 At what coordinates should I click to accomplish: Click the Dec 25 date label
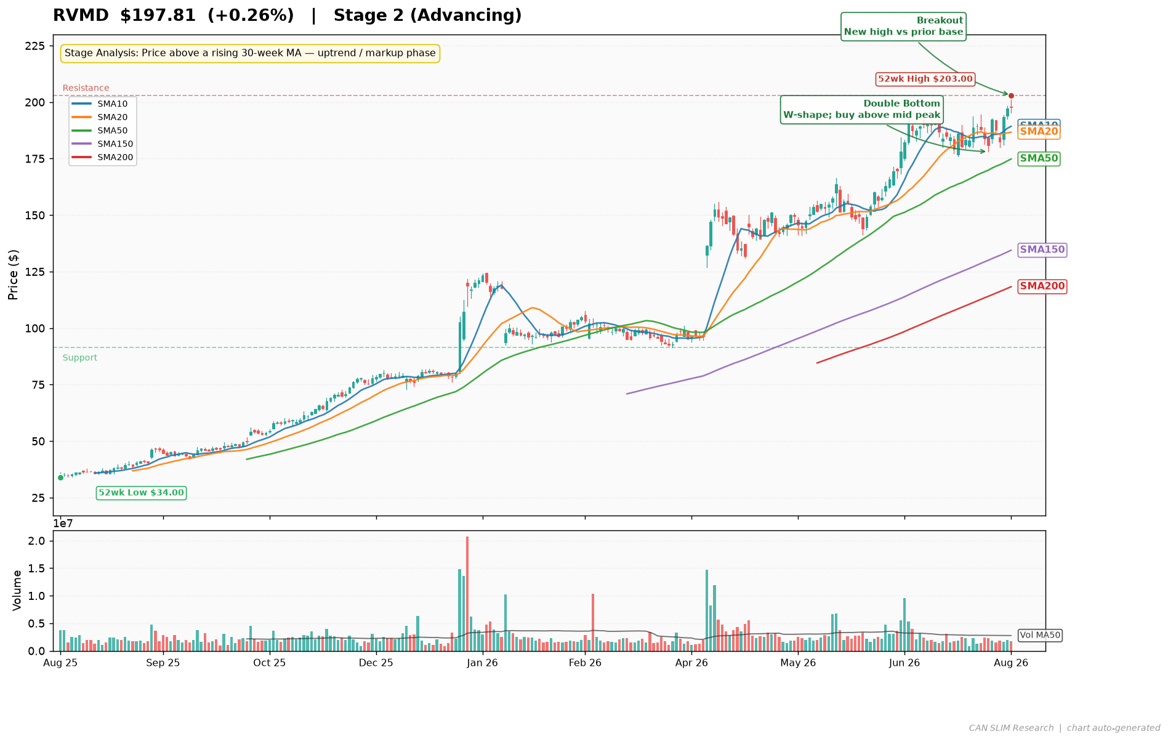coord(376,663)
